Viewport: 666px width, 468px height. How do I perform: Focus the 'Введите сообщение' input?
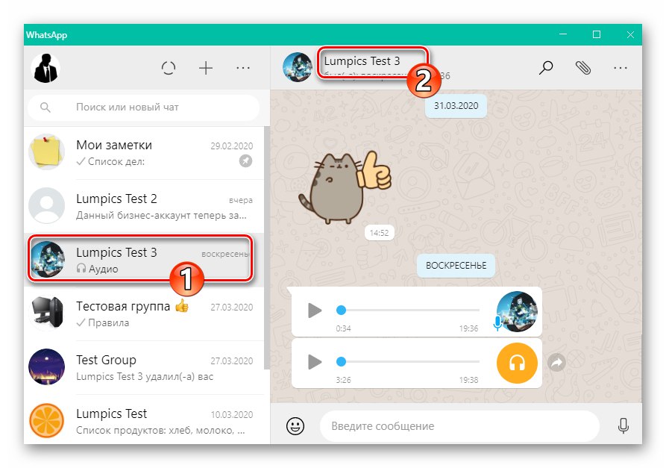click(459, 426)
